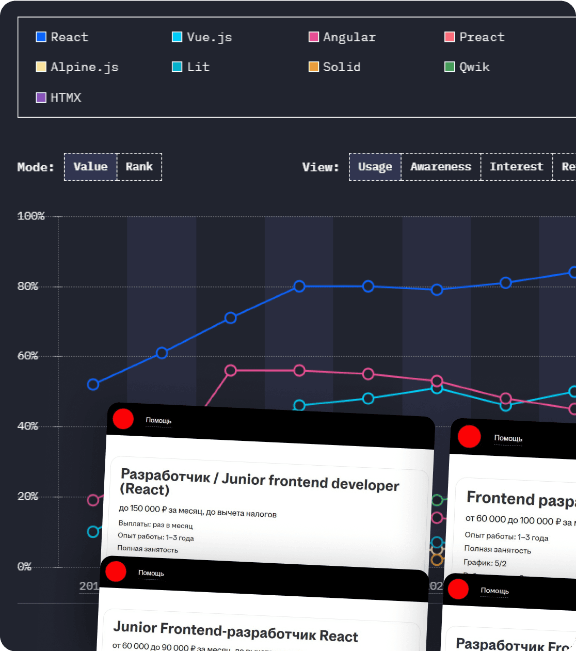The width and height of the screenshot is (576, 651).
Task: Click the React data point near 70%
Action: (x=231, y=318)
